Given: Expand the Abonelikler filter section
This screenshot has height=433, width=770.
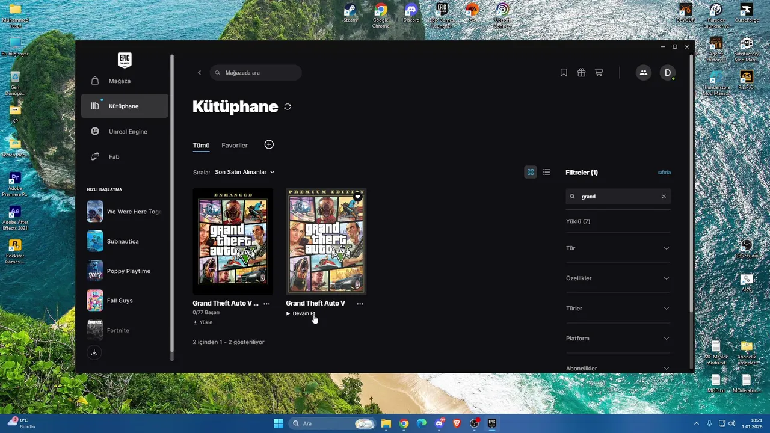Looking at the screenshot, I should 618,367.
